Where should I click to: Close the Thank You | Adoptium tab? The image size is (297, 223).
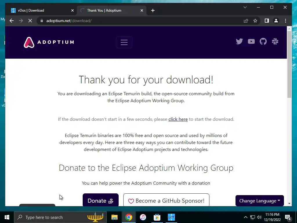coord(142,10)
